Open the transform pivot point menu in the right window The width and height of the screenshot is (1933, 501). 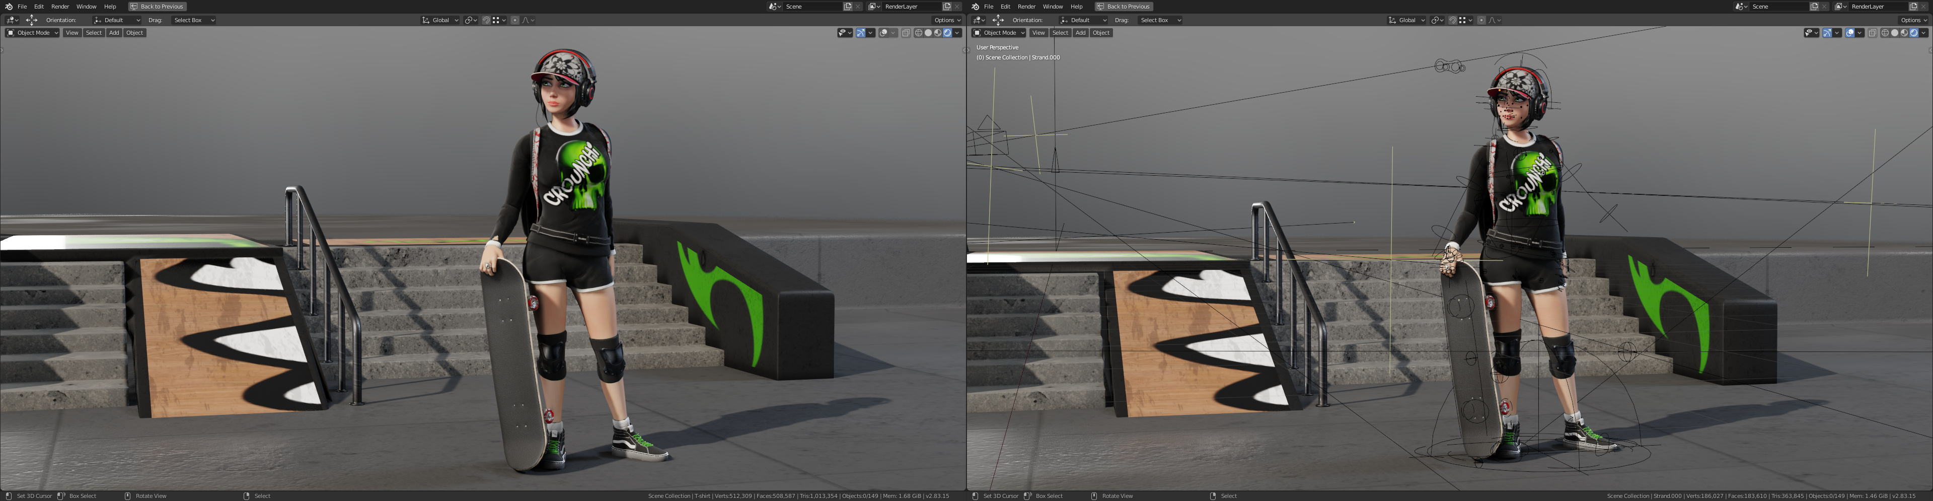coord(1437,20)
